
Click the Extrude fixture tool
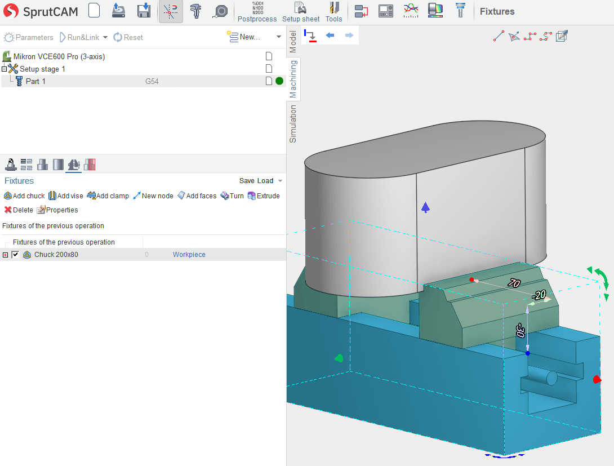264,196
